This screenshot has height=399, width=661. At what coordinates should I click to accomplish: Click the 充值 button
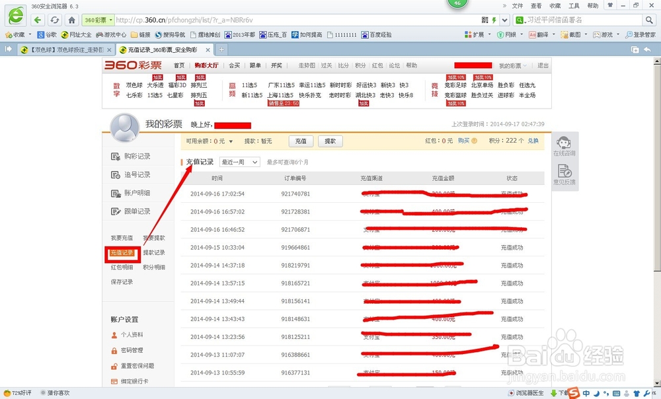[301, 141]
